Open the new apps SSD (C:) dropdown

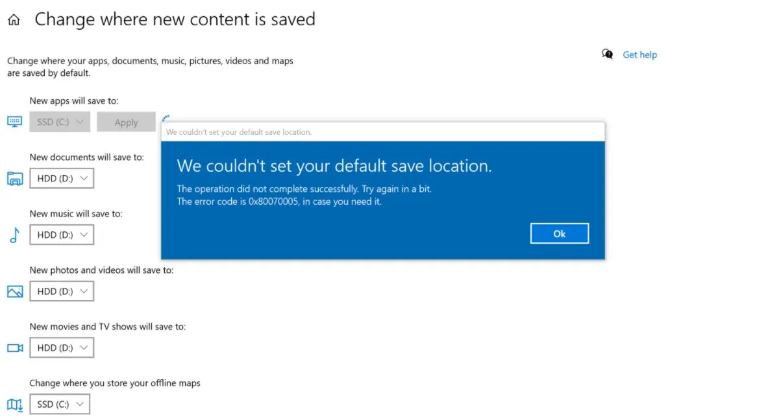pos(60,122)
